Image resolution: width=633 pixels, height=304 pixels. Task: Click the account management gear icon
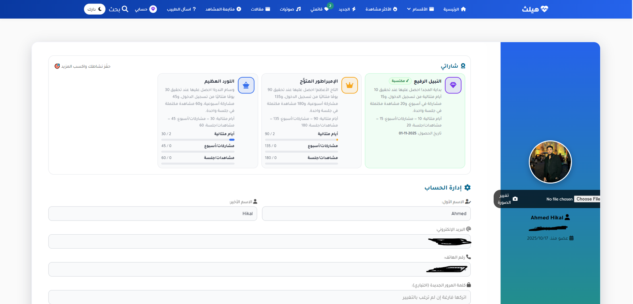[x=467, y=188]
